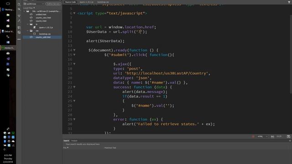Open jquery-1.10.2.js file in the tree
The height and width of the screenshot is (164, 292).
coord(46,27)
